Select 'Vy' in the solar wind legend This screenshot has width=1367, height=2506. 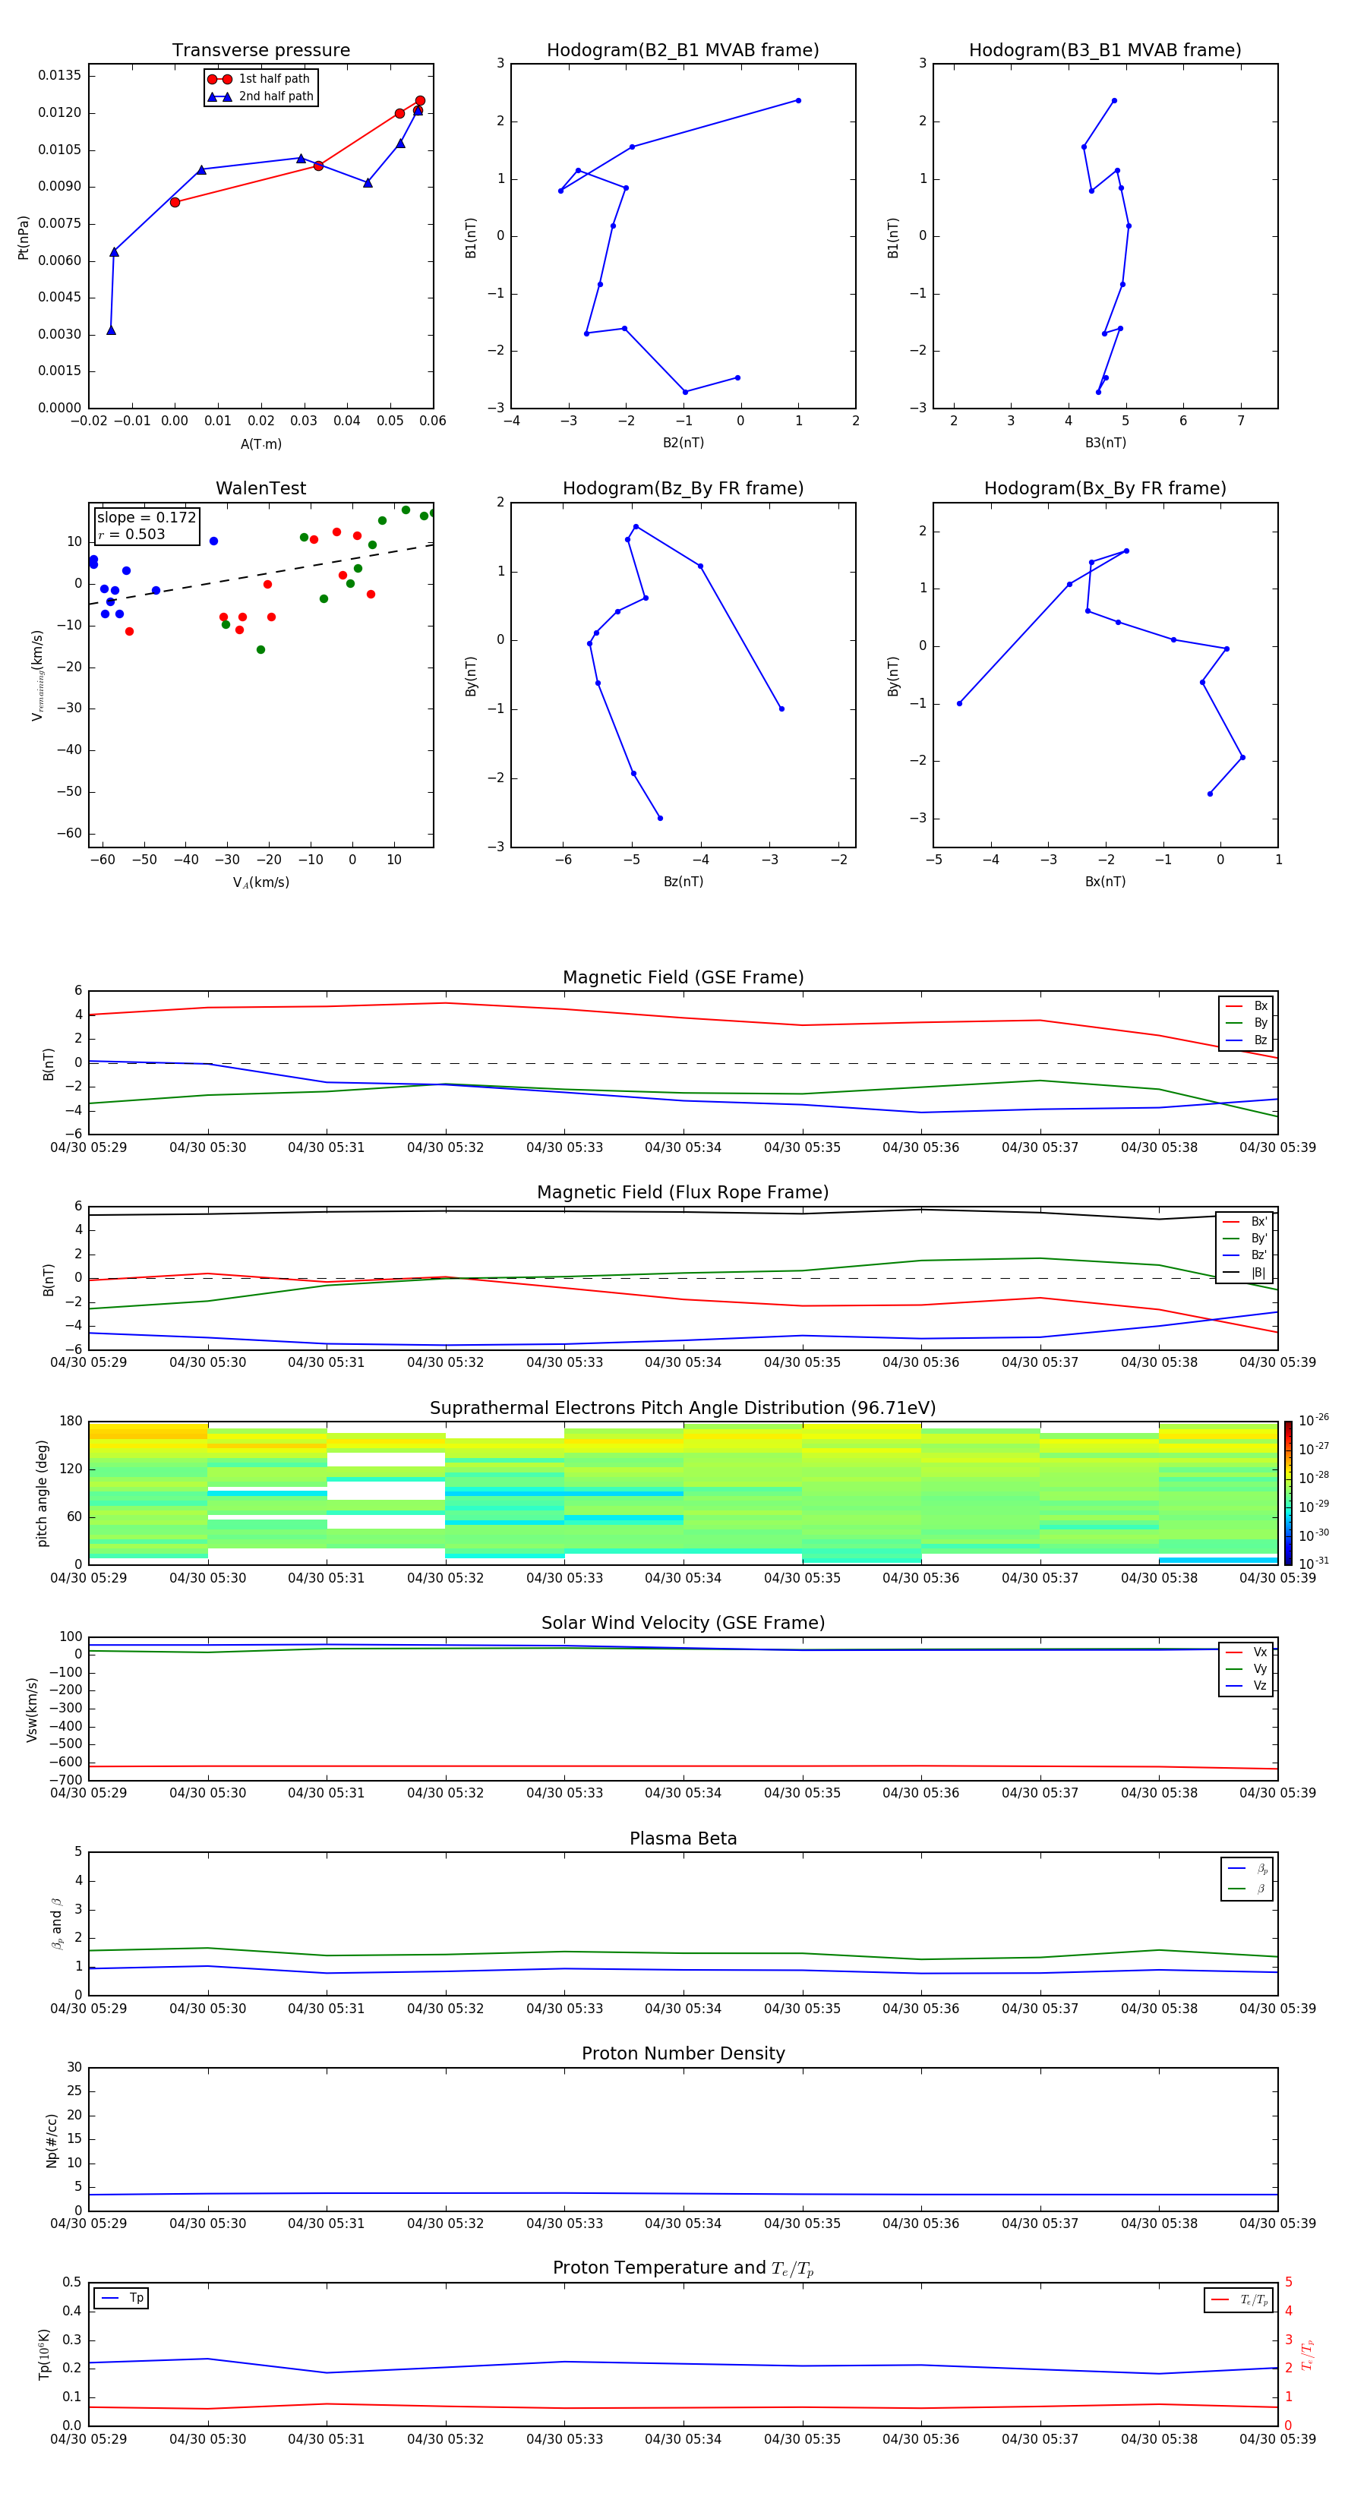1246,1668
